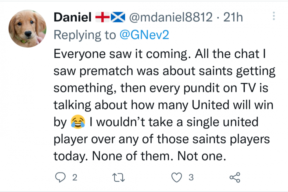
Task: Click the Scotland flag emoji beside Daniel
Action: [118, 18]
